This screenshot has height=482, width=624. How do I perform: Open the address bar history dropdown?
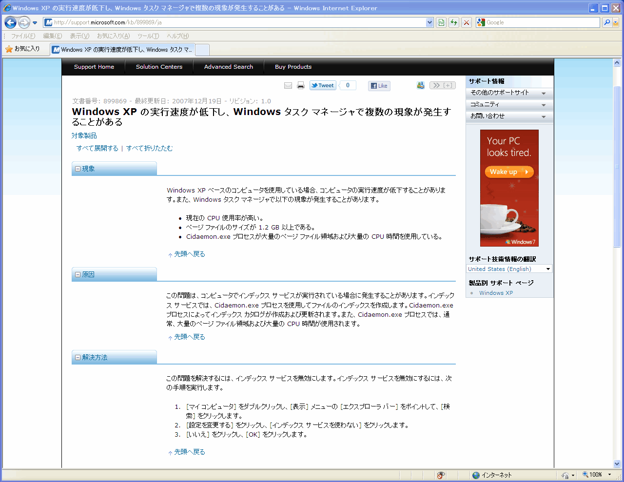click(x=429, y=22)
